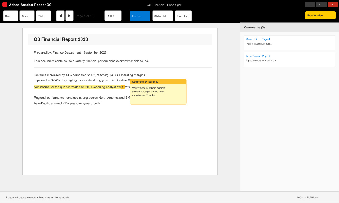Open Sarah Kline's comment in Comments panel
Image resolution: width=339 pixels, height=203 pixels.
[x=290, y=43]
